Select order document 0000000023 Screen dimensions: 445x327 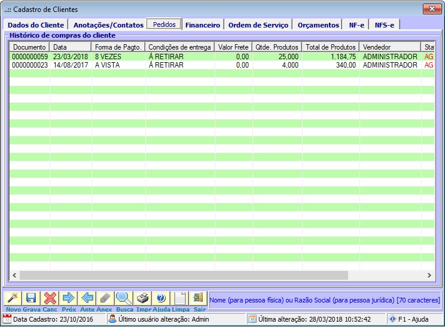[30, 65]
